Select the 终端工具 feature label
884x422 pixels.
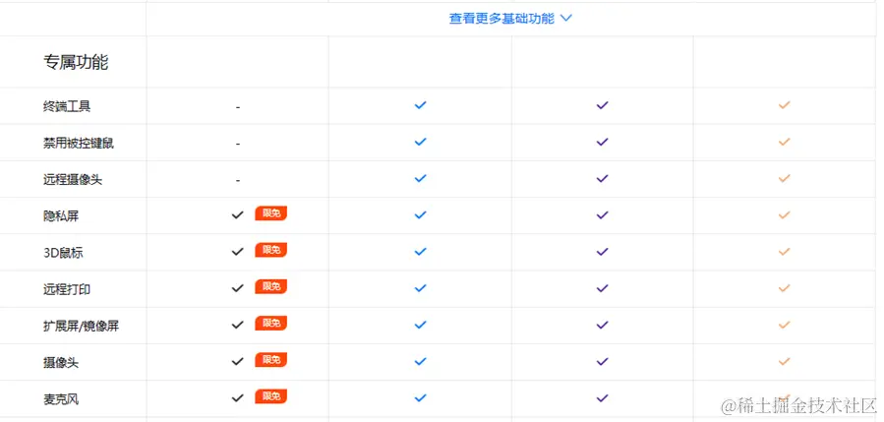pyautogui.click(x=67, y=106)
